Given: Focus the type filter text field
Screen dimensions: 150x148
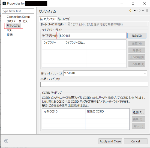Looking at the screenshot, I should (18, 11).
